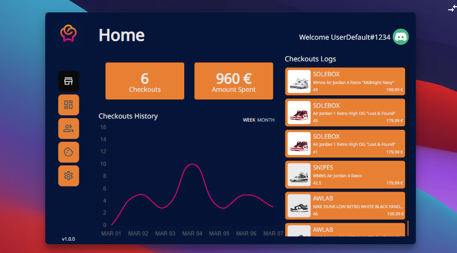Click the Nike Dunk Panda shoe thumbnail
Screen dimensions: 457x253
pos(299,206)
